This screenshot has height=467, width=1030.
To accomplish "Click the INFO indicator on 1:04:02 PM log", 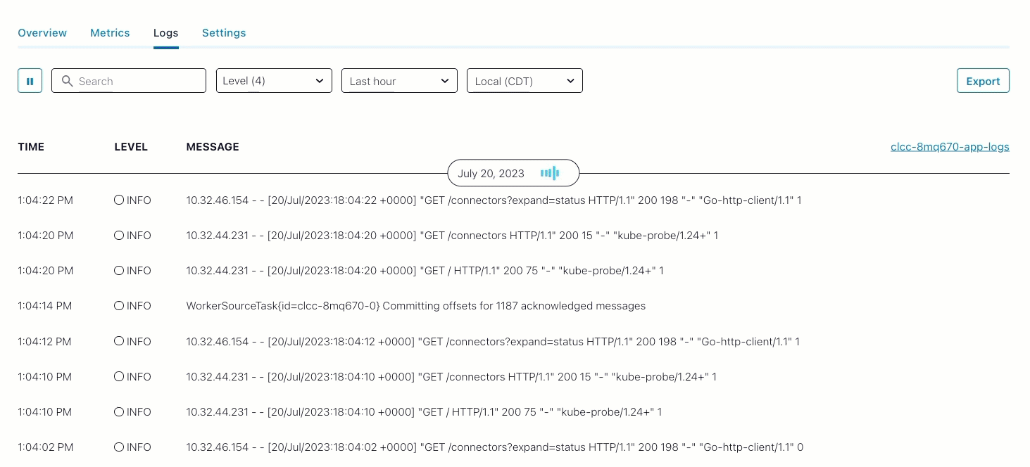I will pos(118,447).
